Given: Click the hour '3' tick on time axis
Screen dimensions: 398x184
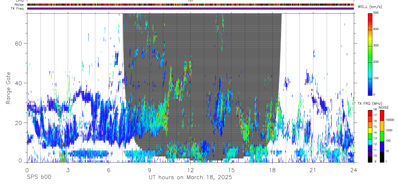Looking at the screenshot, I should tap(68, 170).
